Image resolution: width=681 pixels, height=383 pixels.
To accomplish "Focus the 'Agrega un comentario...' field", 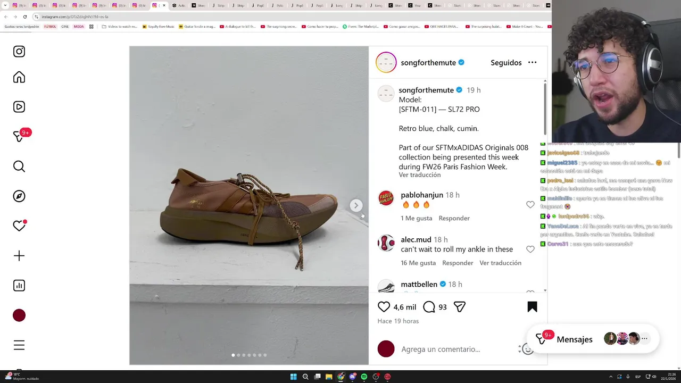I will click(458, 349).
